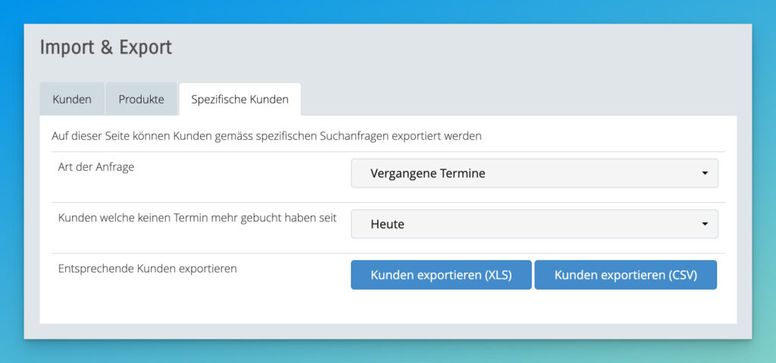This screenshot has height=363, width=776.
Task: Click the Entsprechende Kunden exportieren label
Action: pos(148,268)
